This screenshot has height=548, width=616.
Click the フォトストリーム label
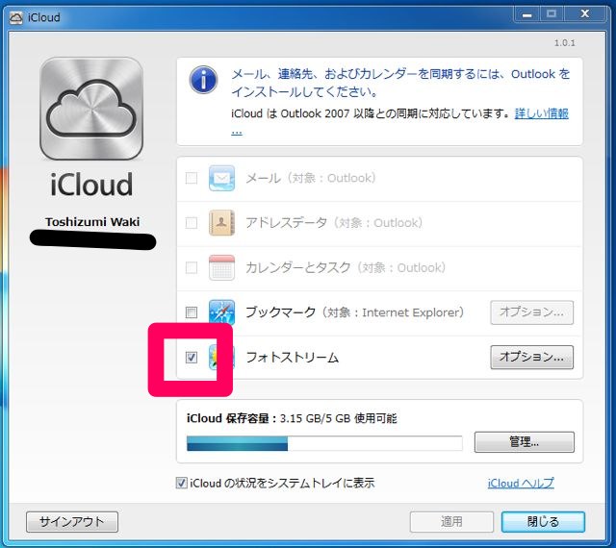tap(292, 358)
